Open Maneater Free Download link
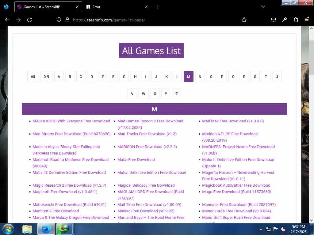Viewport: 314px width, 235px height. tap(239, 204)
